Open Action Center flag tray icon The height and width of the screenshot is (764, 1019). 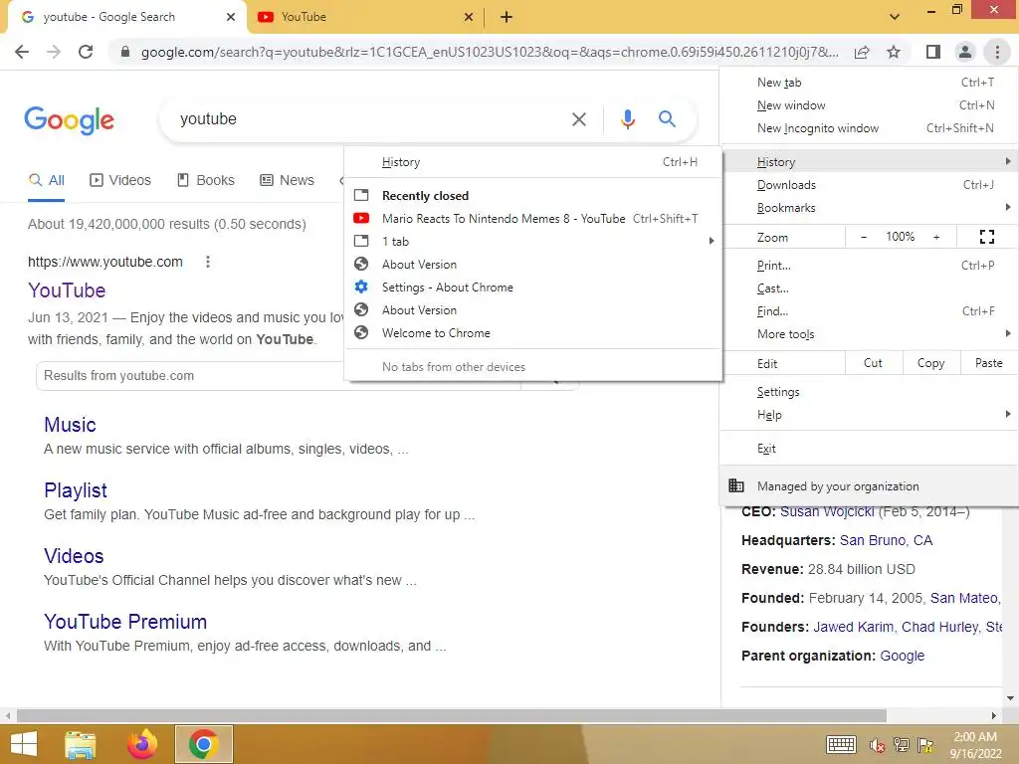point(925,744)
